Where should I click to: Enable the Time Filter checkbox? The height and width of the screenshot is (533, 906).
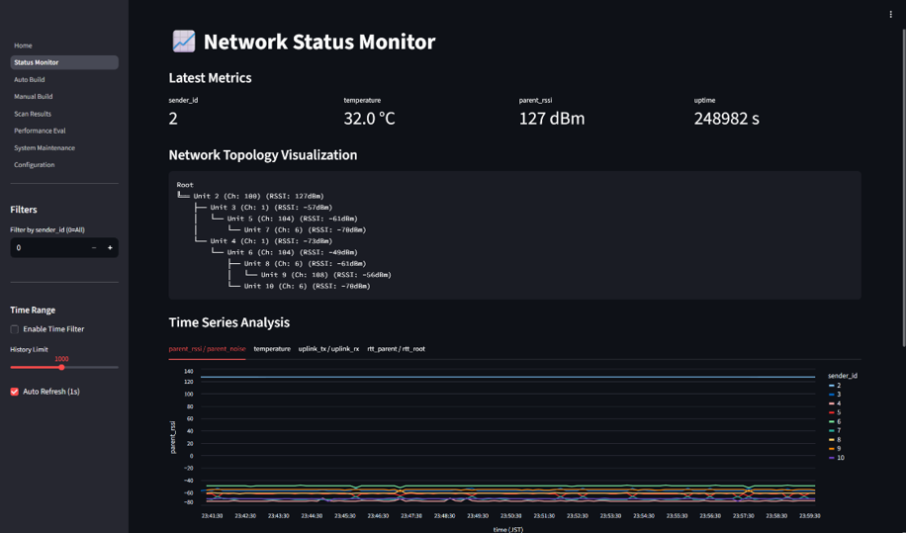click(15, 329)
